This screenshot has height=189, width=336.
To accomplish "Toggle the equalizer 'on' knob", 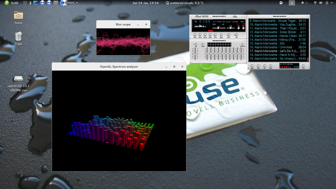I will [x=196, y=44].
